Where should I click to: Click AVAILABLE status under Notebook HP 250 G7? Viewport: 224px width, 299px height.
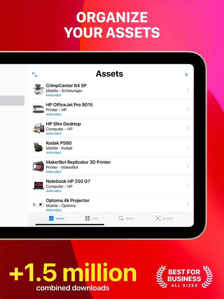(x=53, y=191)
